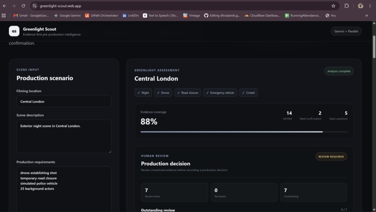Screen dimensions: 376x212
Task: Open site information icon in address bar
Action: (x=35, y=6)
